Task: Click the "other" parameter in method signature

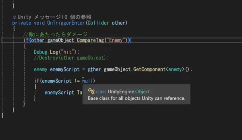Action: pos(118,23)
